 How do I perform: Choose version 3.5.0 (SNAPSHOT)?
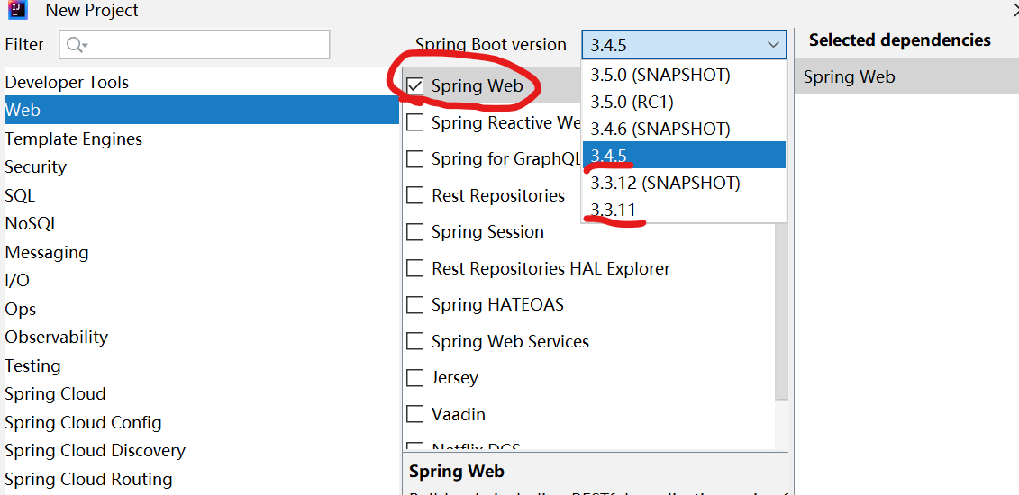685,75
